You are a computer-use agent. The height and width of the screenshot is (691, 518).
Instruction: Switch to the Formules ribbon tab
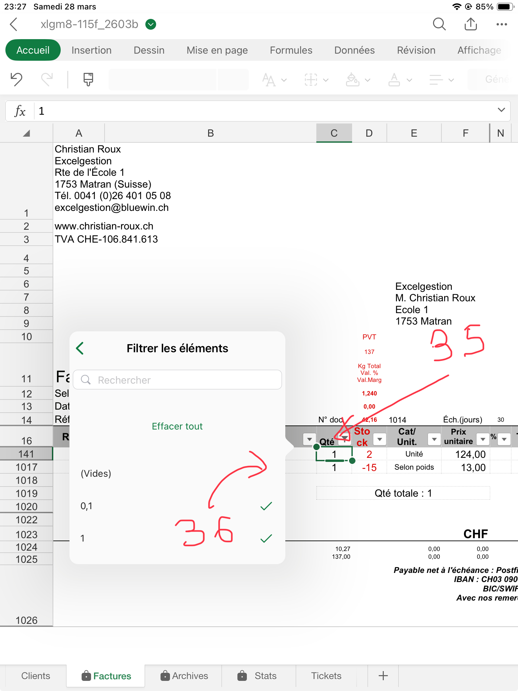pos(291,50)
